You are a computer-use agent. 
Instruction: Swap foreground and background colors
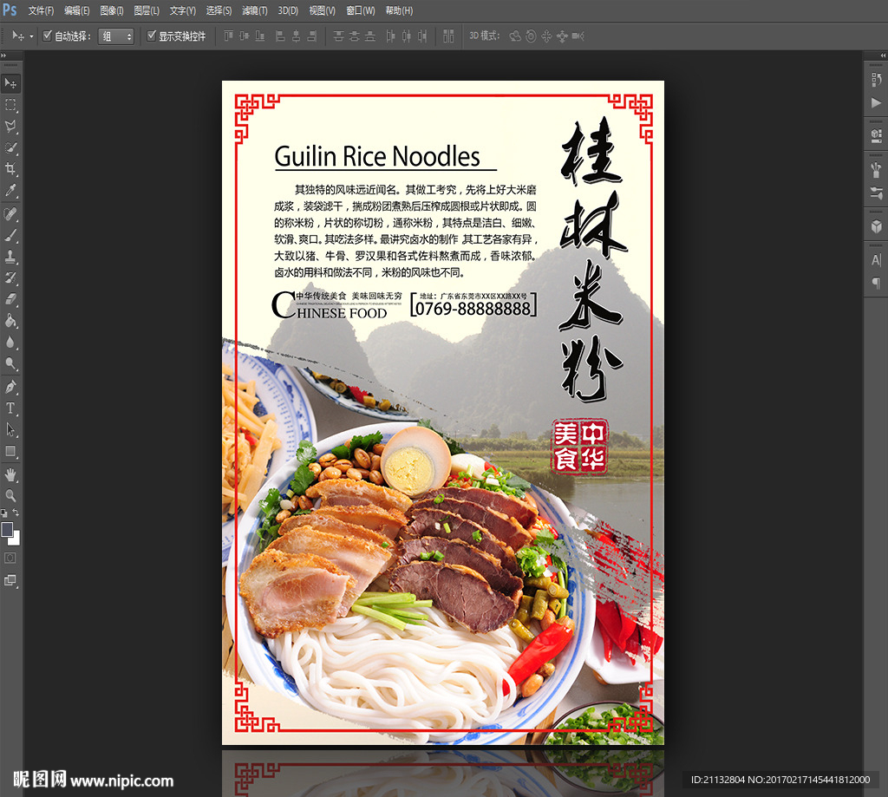point(16,513)
